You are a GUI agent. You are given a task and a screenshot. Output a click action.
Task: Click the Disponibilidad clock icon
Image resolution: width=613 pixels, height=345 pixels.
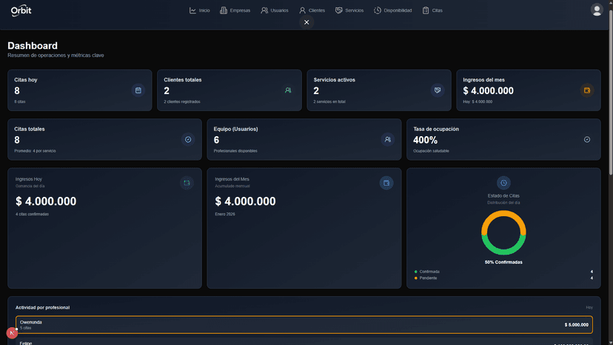pos(378,10)
